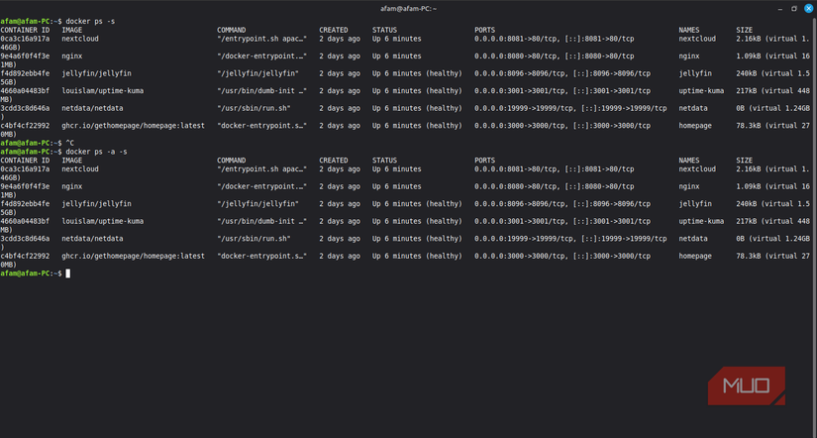Image resolution: width=817 pixels, height=438 pixels.
Task: Click name netdata in docker ps -a -s listing
Action: click(693, 238)
